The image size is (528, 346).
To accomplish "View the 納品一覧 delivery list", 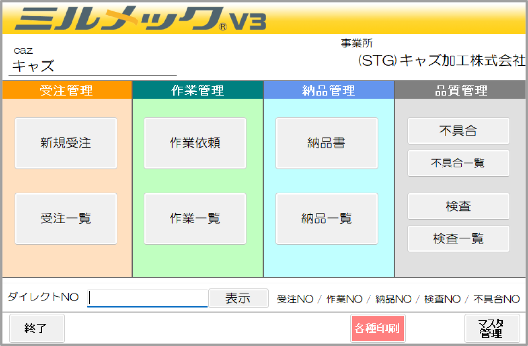I will [327, 219].
